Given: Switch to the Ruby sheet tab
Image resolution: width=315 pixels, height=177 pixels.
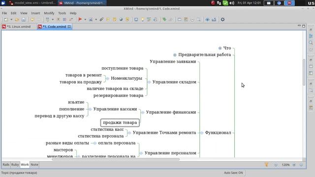Looking at the screenshot, I should pyautogui.click(x=15, y=165).
